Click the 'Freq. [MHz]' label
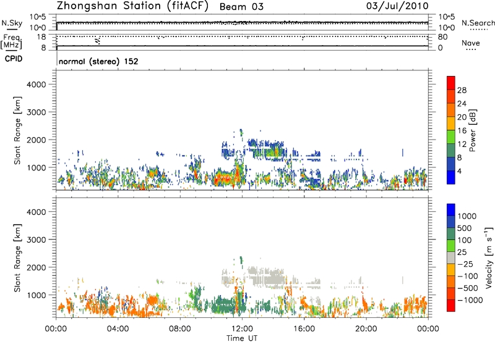495x342 pixels. point(11,41)
